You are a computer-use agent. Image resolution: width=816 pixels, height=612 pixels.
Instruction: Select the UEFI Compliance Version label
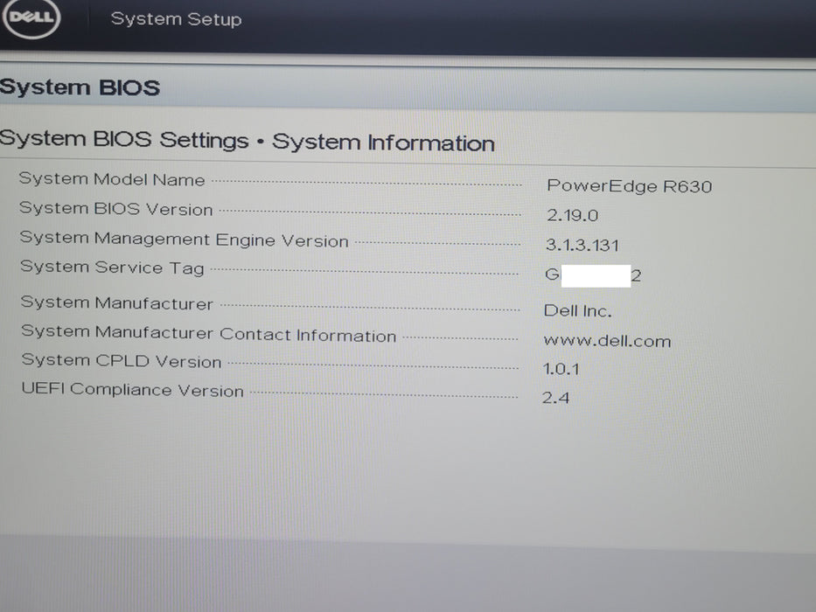tap(133, 390)
